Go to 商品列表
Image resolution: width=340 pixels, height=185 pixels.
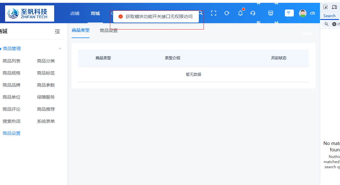click(11, 61)
